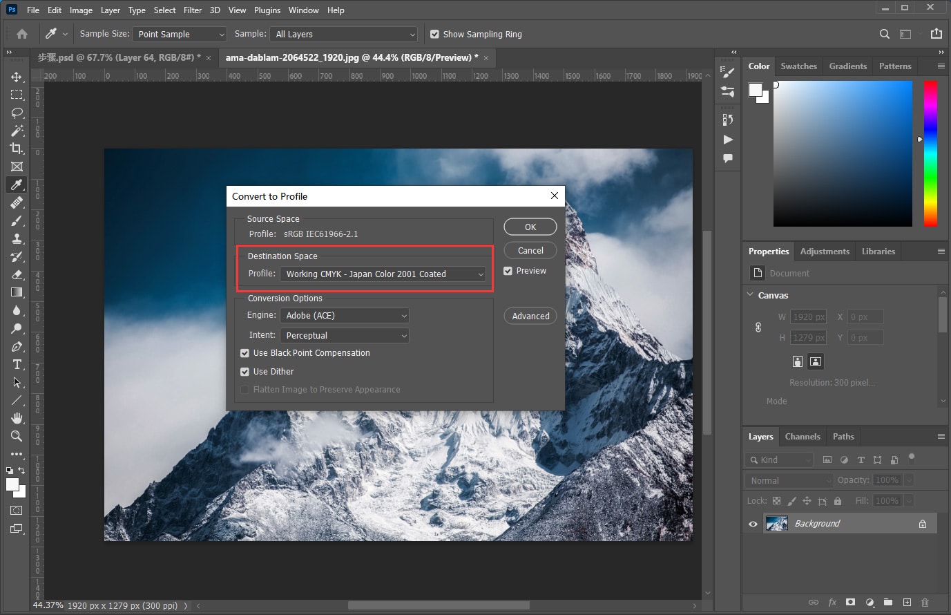The height and width of the screenshot is (615, 951).
Task: Toggle the Preview checkbox in dialog
Action: (508, 271)
